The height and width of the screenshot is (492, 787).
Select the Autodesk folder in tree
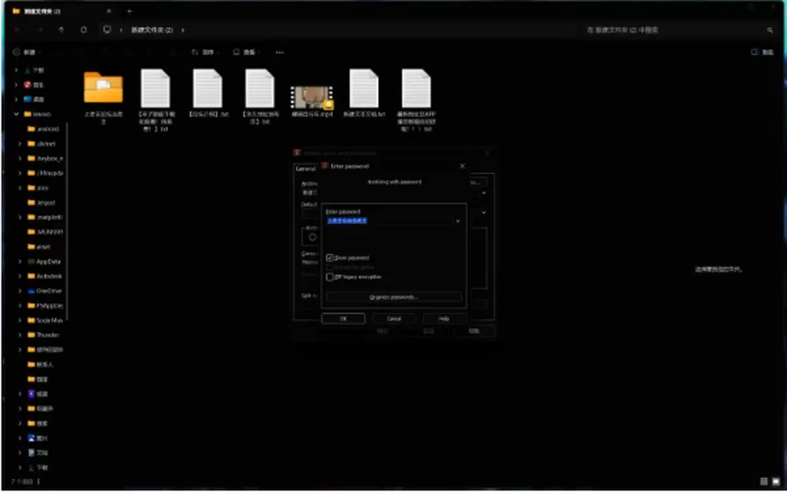tap(44, 276)
